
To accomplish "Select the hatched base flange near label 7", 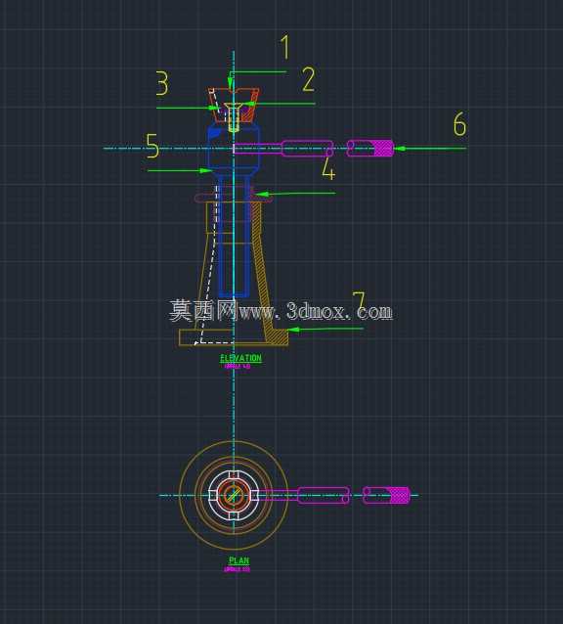I will point(278,336).
